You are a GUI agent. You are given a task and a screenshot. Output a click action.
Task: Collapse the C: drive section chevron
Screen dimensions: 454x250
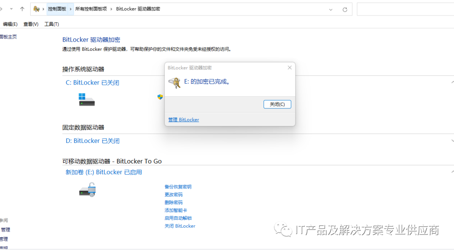[452, 82]
